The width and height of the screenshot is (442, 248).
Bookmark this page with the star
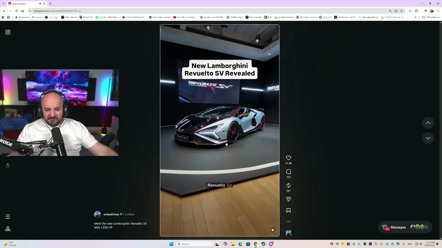(x=402, y=11)
